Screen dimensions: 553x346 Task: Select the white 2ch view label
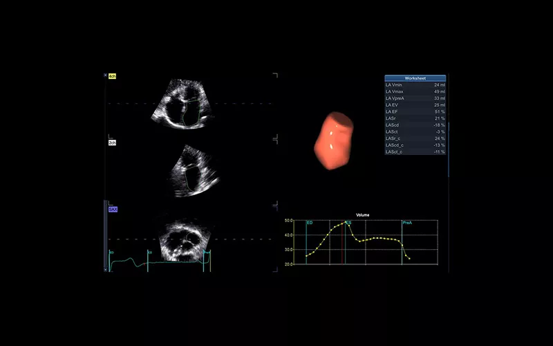point(112,143)
